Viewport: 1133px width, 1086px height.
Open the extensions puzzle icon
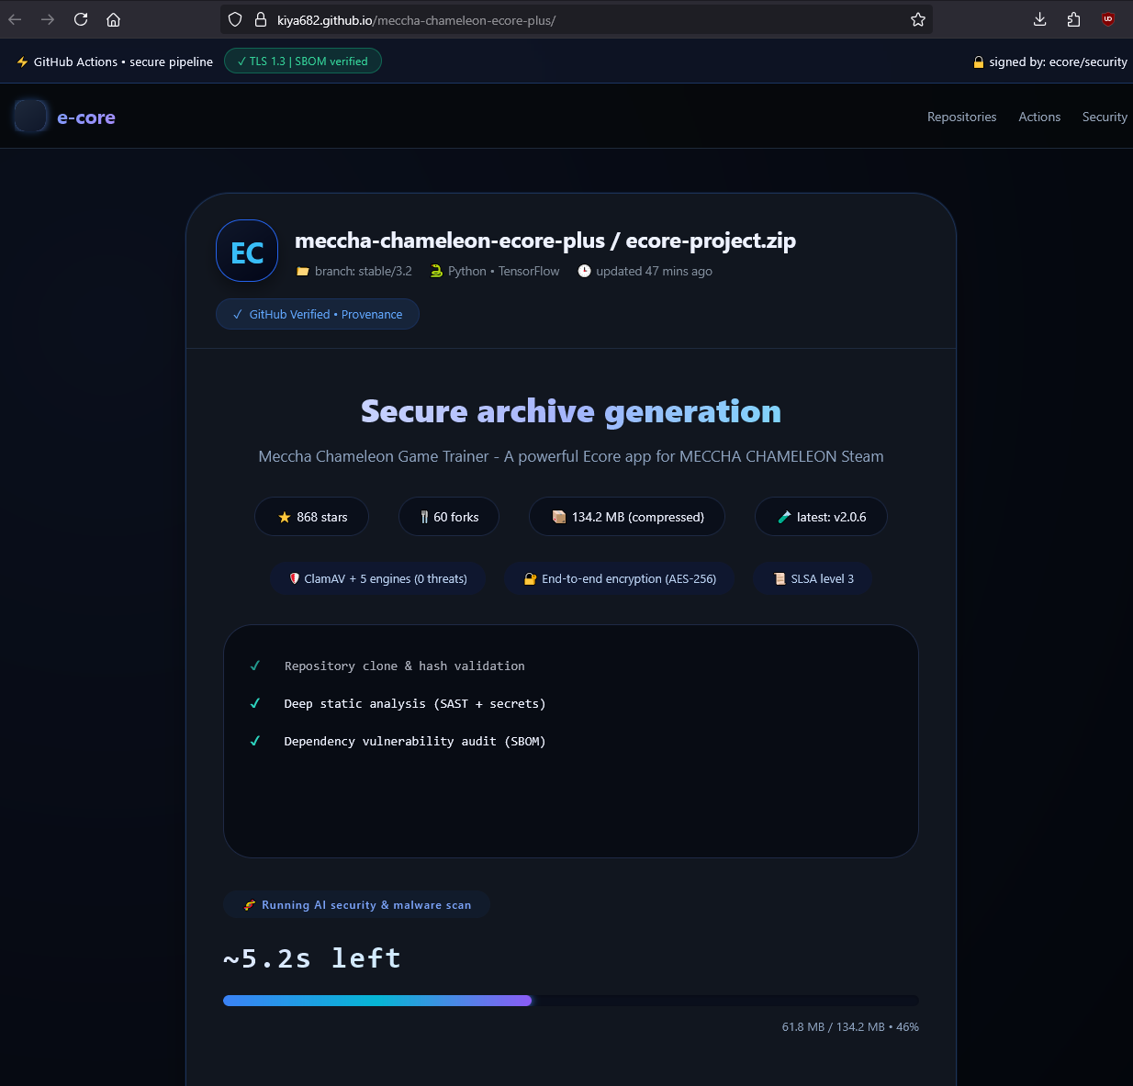click(x=1073, y=19)
